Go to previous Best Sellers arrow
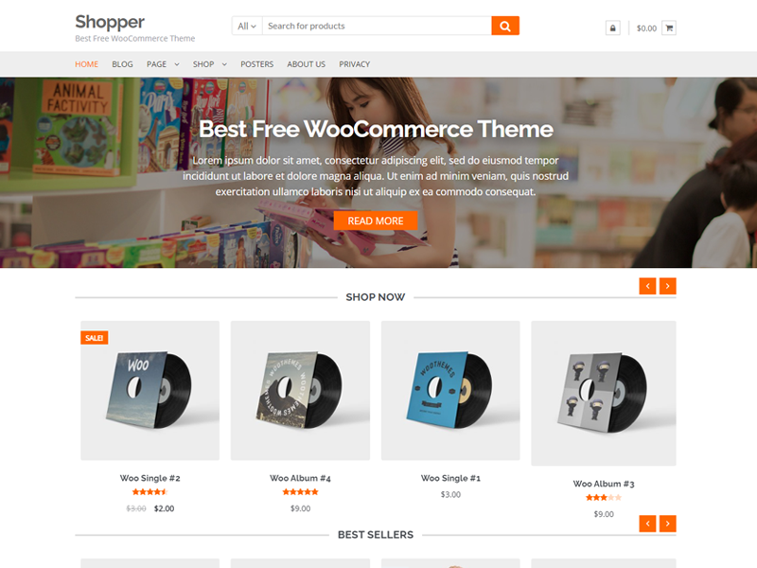The image size is (757, 568). 647,524
